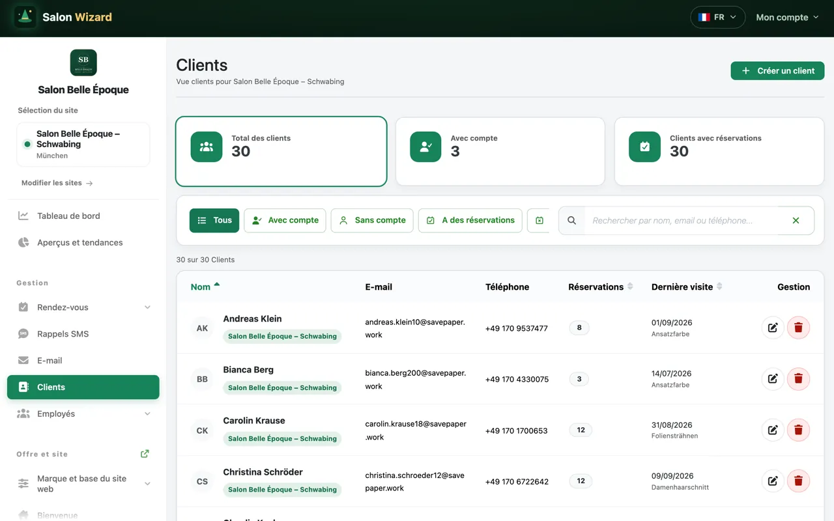Delete client Christina Schröder
Viewport: 834px width, 521px height.
click(798, 481)
